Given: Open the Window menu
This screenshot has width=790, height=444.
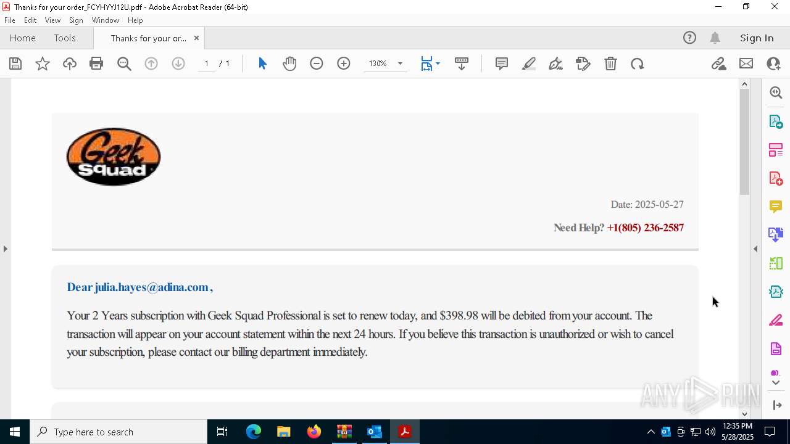Looking at the screenshot, I should 106,20.
